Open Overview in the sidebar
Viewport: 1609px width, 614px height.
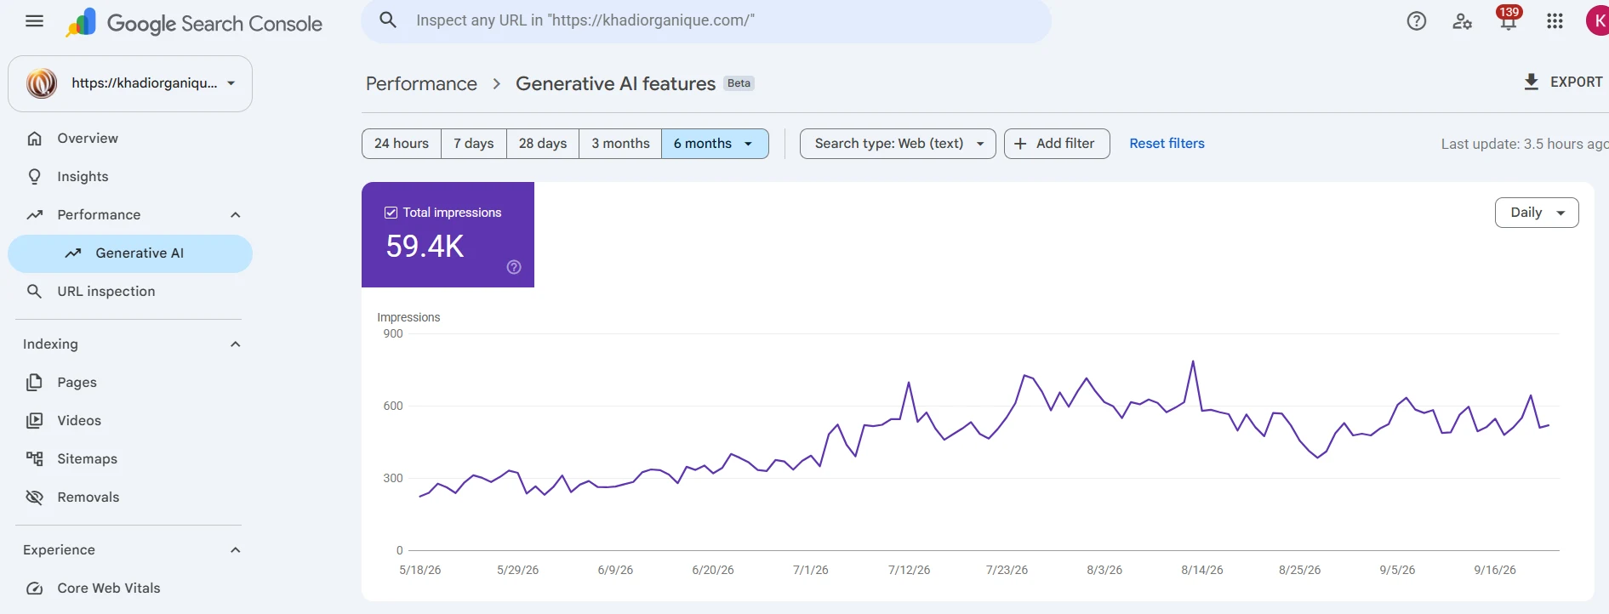130,139
